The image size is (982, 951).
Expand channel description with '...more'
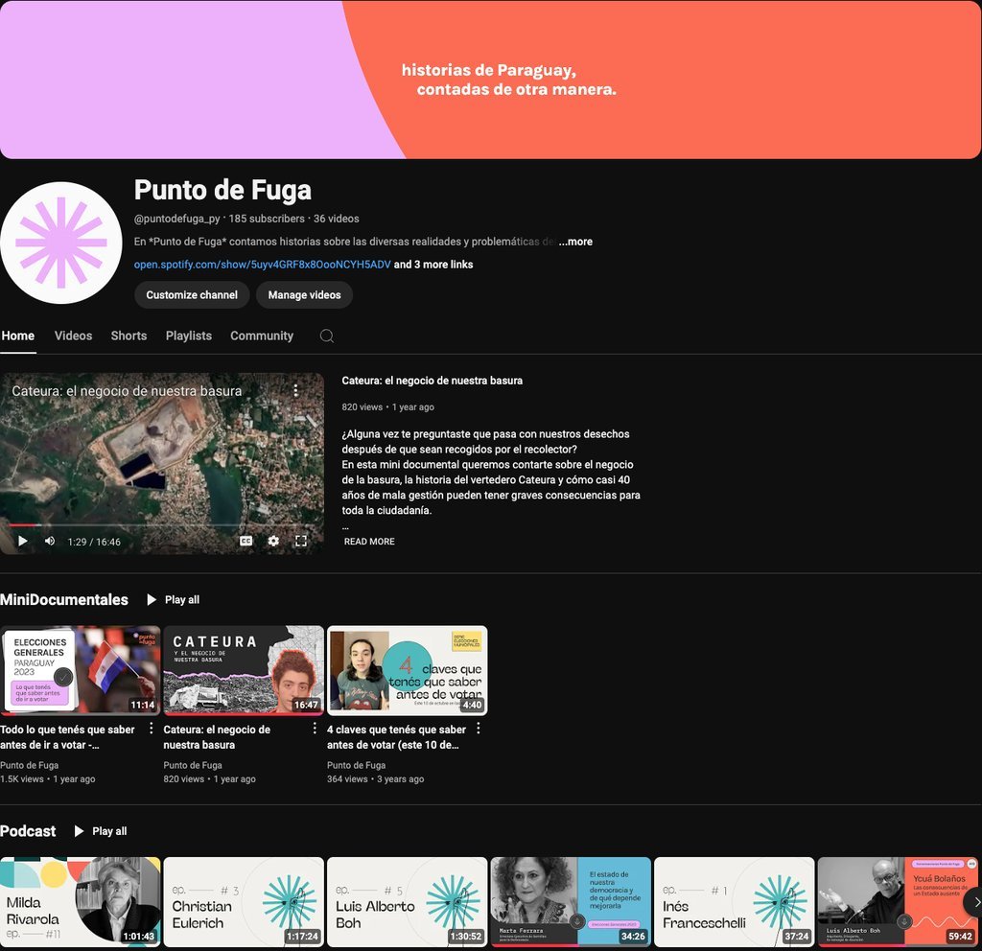coord(575,242)
